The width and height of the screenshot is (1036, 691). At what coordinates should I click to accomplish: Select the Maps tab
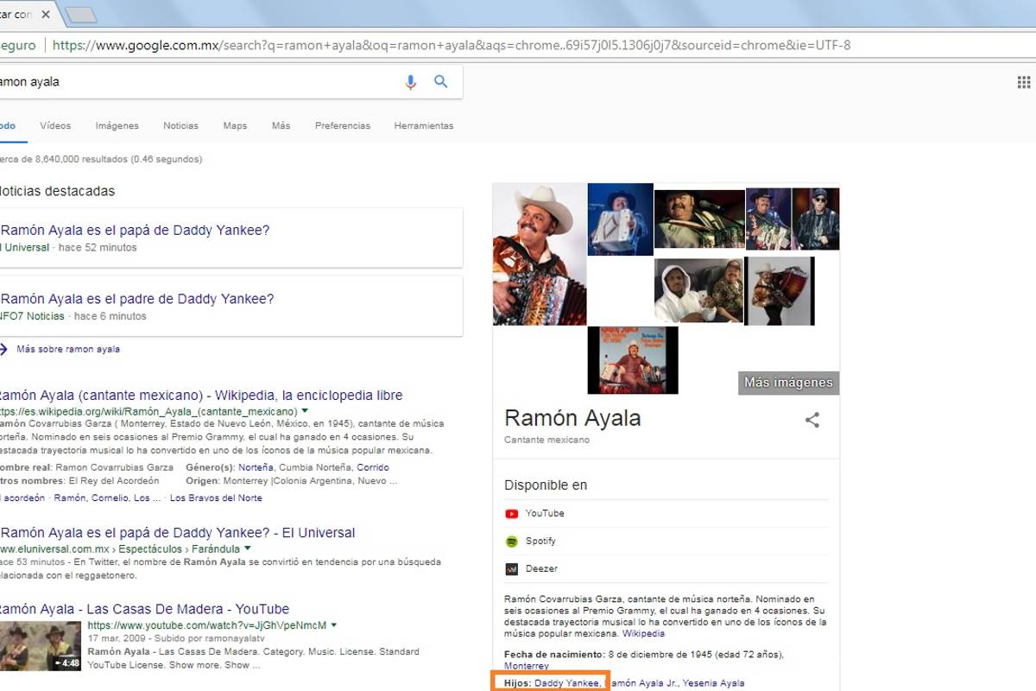tap(234, 125)
